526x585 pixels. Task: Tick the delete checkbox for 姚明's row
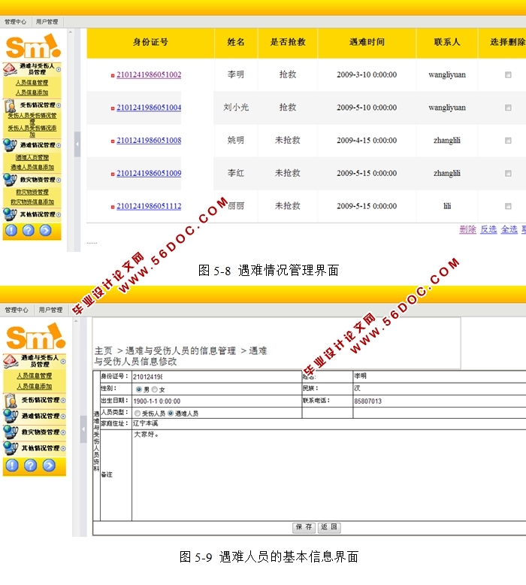coord(508,141)
